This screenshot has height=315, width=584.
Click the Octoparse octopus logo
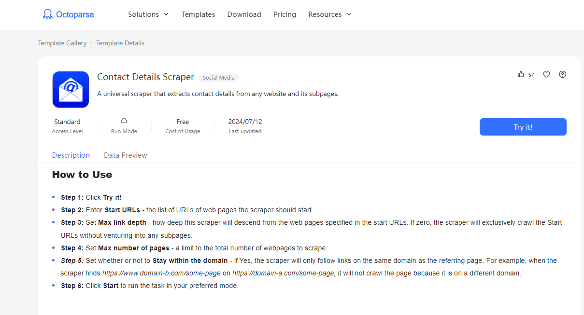(x=47, y=14)
